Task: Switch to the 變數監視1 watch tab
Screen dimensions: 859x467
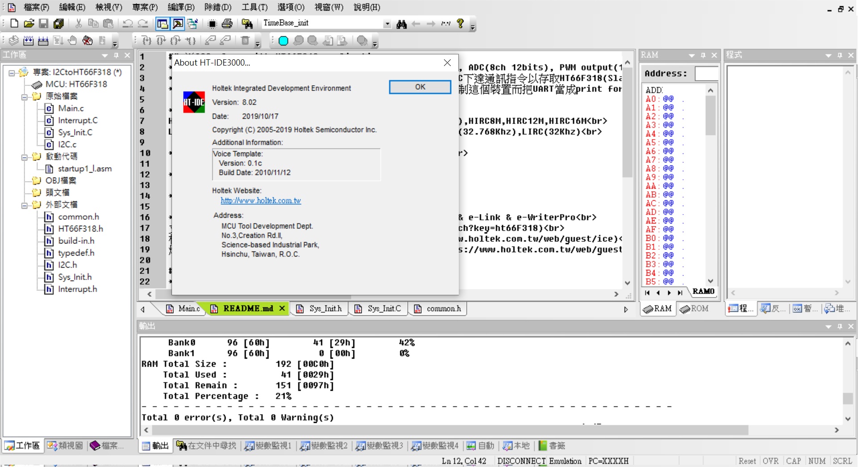Action: coord(268,446)
